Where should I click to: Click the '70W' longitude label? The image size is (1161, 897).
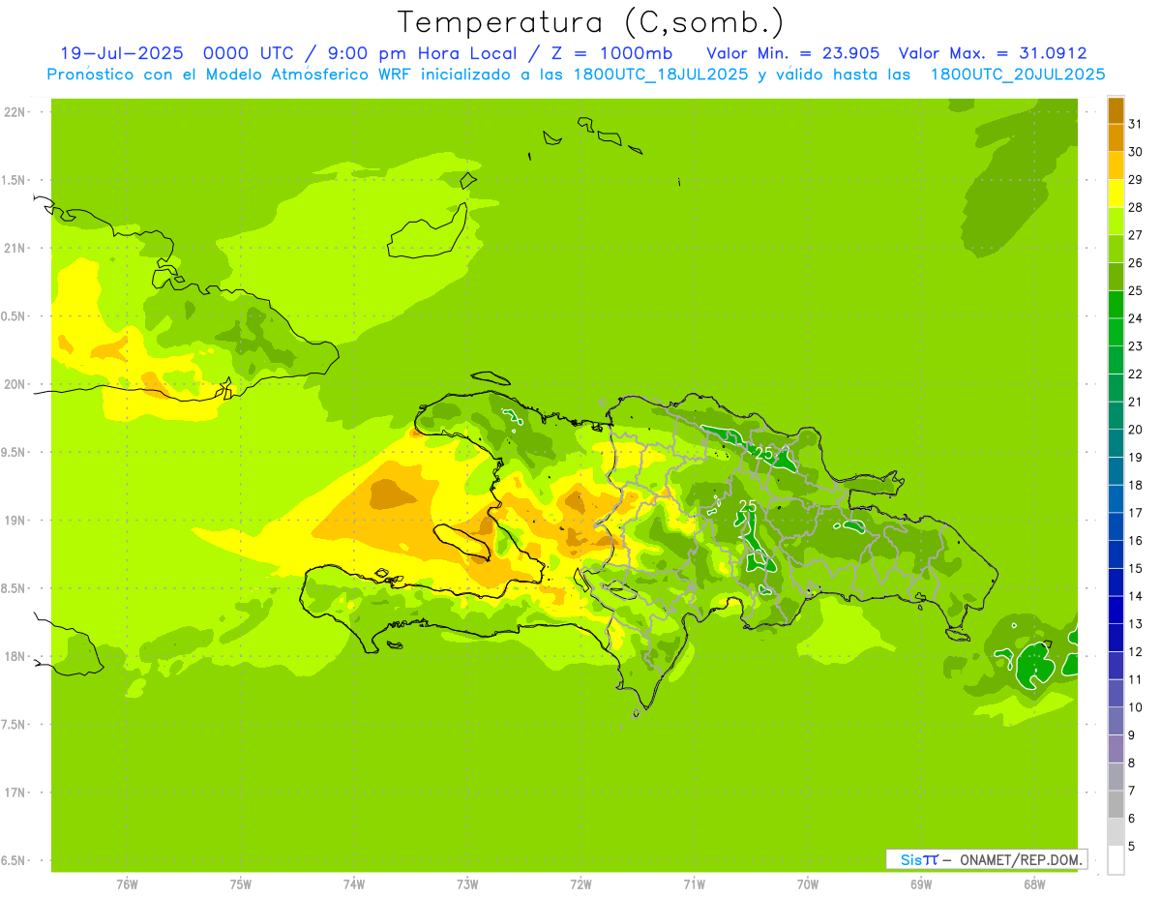[x=808, y=884]
